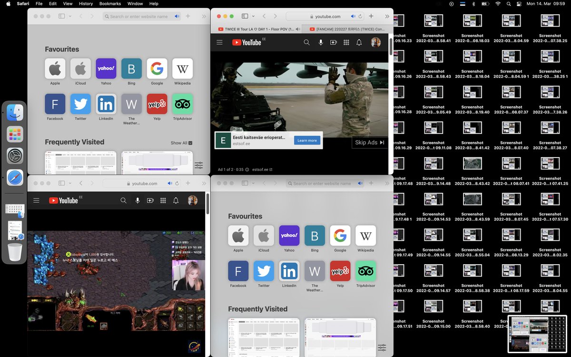Click the Now Playing icon in the menu bar

coord(451,4)
